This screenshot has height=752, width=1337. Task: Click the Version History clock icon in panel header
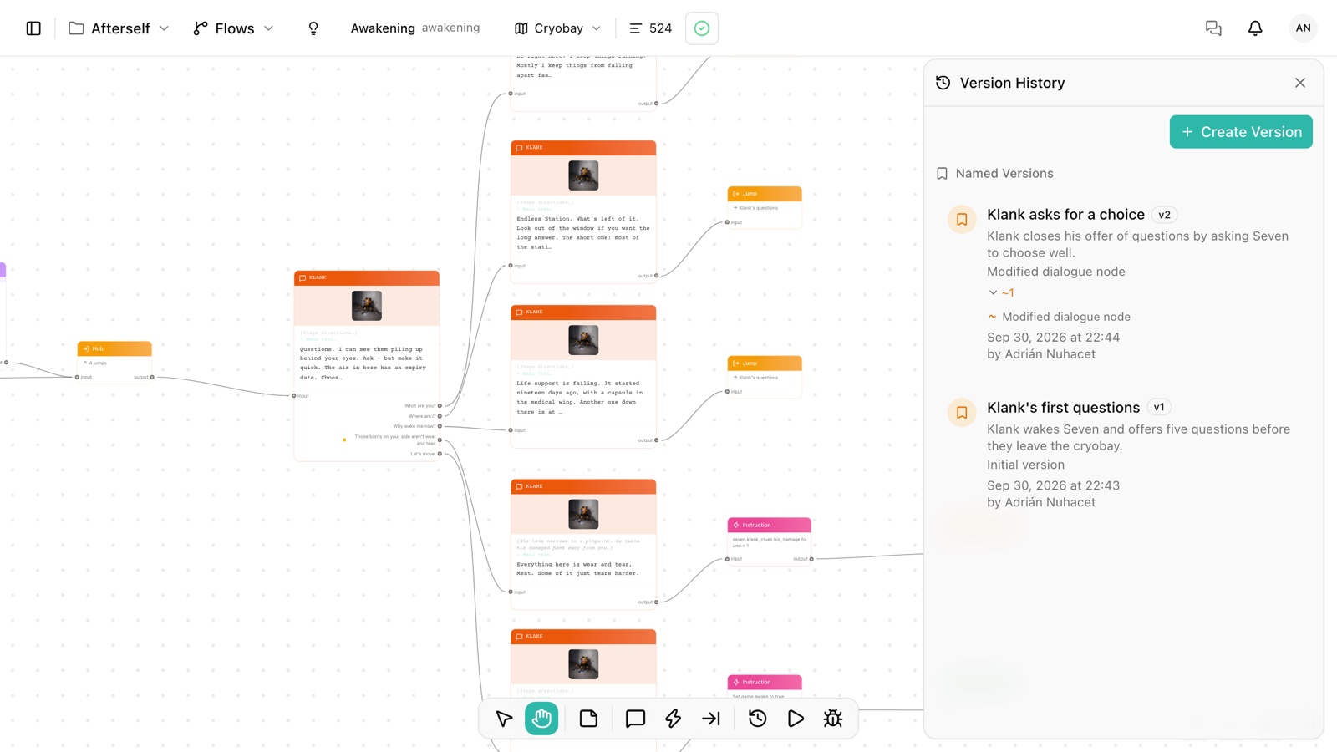click(943, 83)
